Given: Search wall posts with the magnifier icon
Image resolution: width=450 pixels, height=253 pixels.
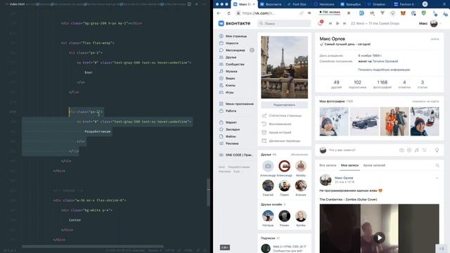Looking at the screenshot, I should click(437, 166).
